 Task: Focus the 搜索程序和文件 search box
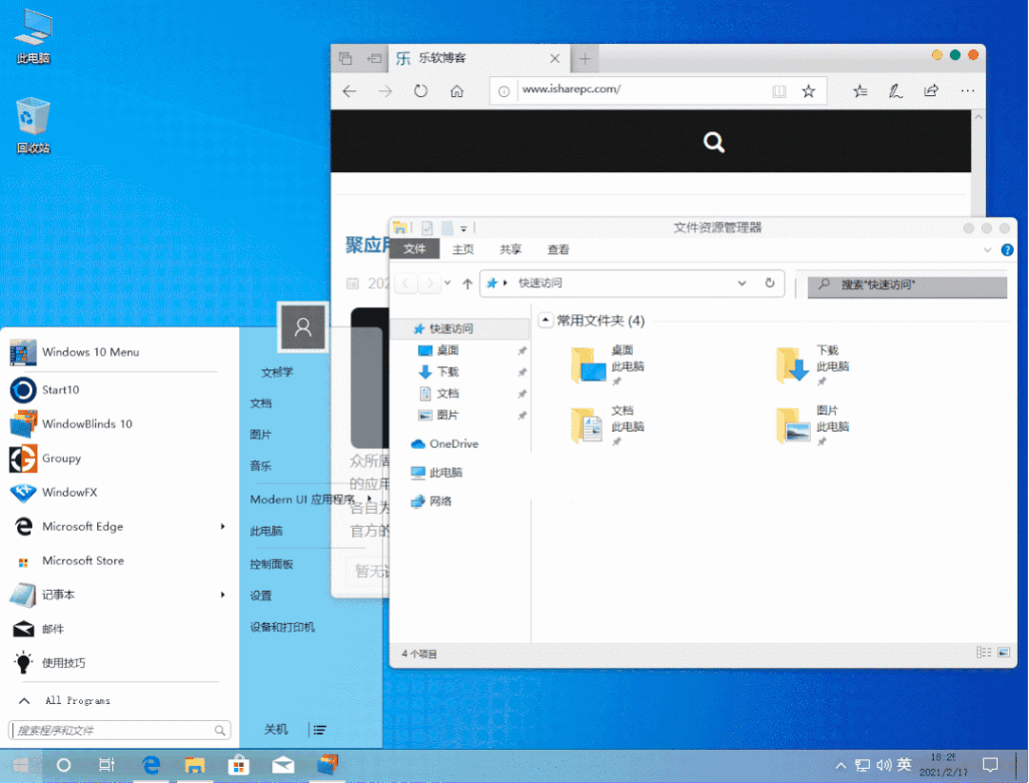(119, 730)
